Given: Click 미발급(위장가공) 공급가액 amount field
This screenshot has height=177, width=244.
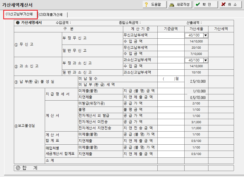Looking at the screenshot, I should [171, 104].
